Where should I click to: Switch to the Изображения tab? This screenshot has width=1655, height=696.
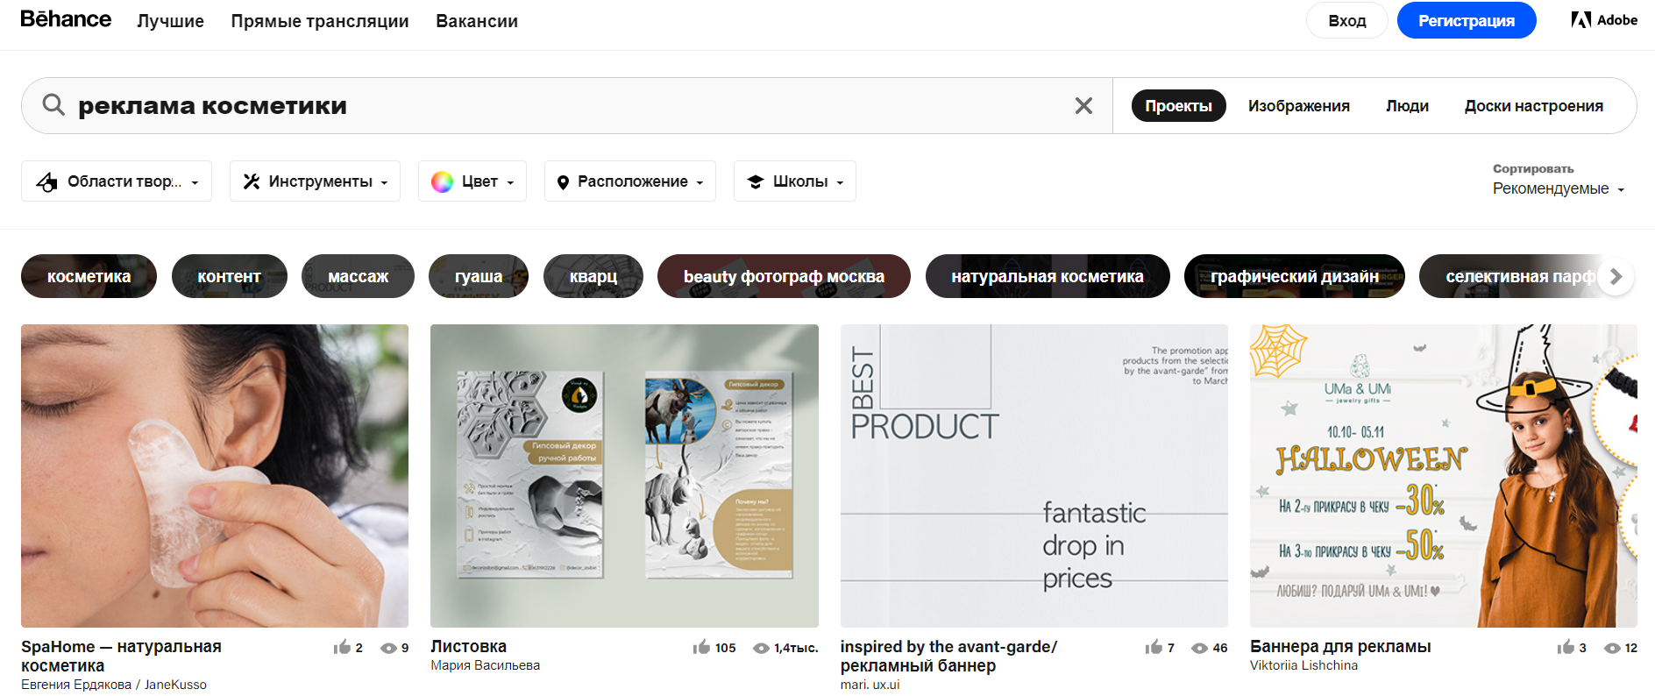(1298, 106)
